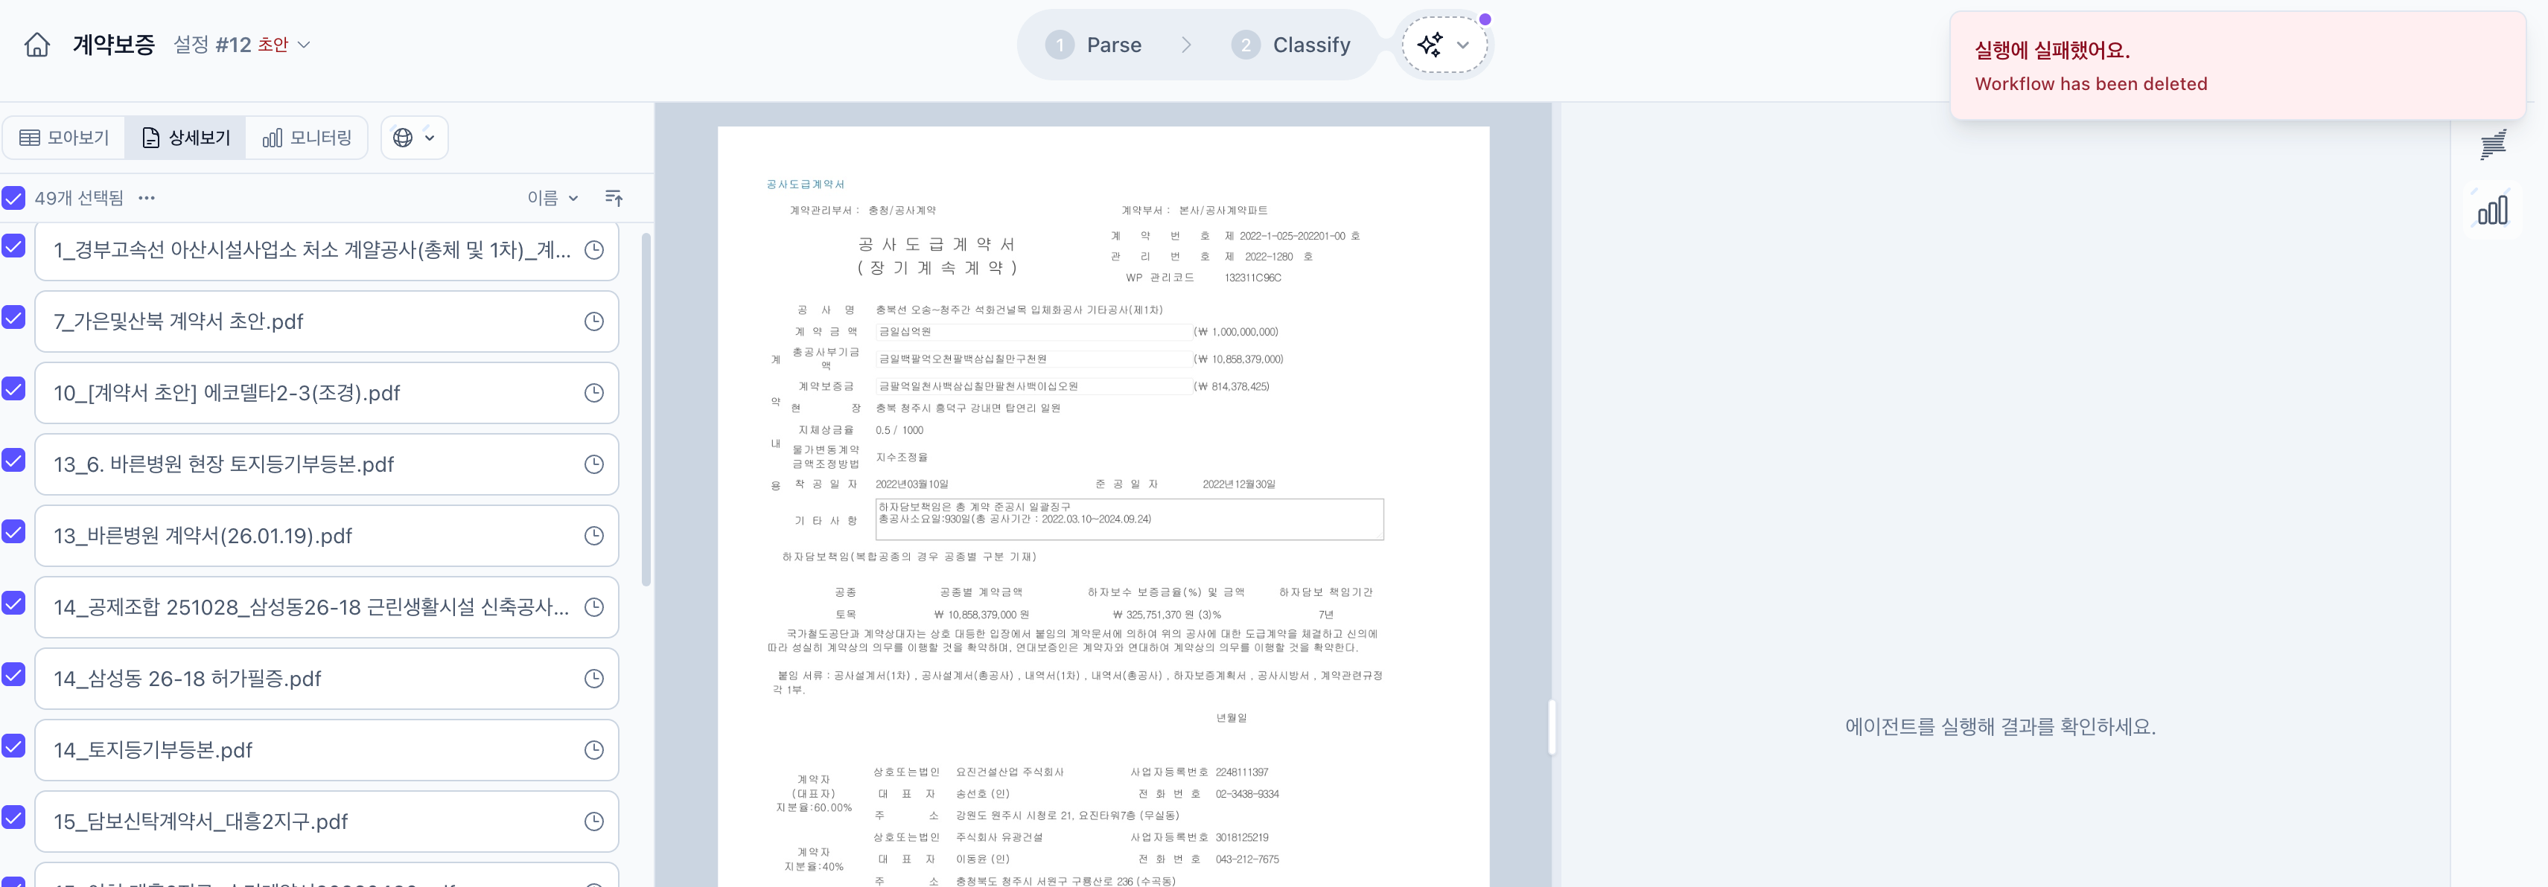Toggle the select-all checkbox next to 49개 선택됨
Image resolution: width=2548 pixels, height=887 pixels.
pyautogui.click(x=13, y=198)
